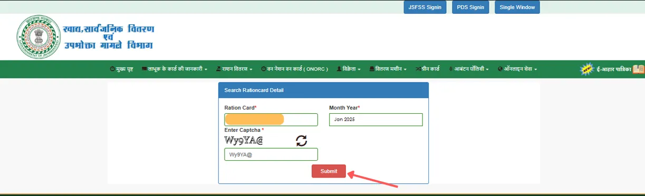This screenshot has height=196, width=645.
Task: Open JSFSS Signin
Action: click(425, 7)
